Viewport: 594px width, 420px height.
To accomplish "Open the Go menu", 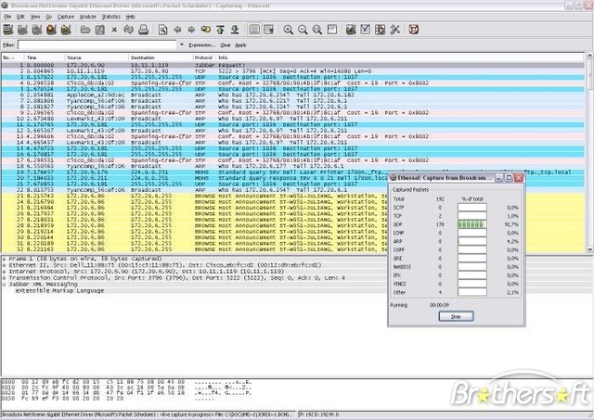I will 49,17.
